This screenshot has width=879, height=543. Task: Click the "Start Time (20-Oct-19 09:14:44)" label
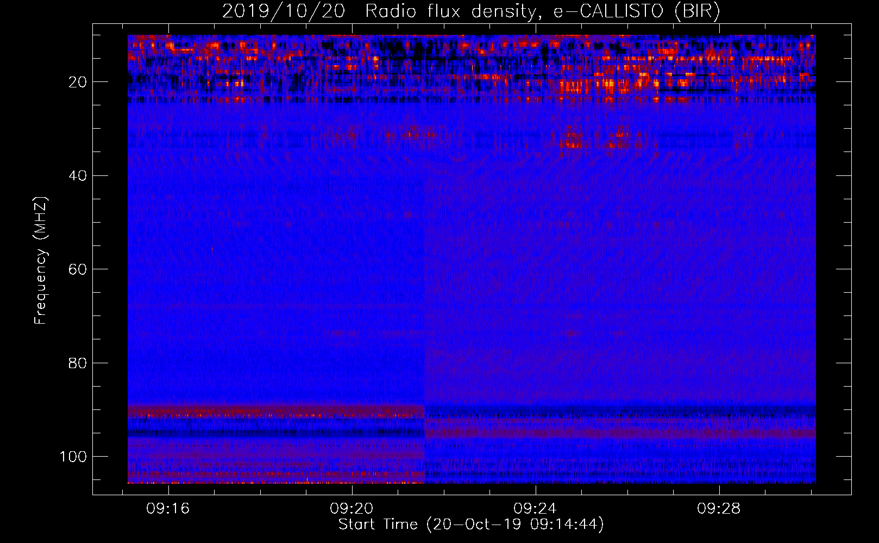[x=471, y=525]
